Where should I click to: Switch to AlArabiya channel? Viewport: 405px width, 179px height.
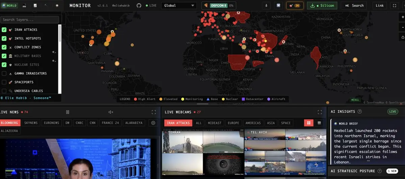(x=134, y=123)
